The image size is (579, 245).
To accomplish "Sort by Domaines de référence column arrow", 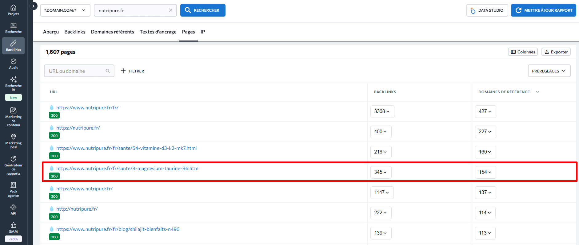I will point(537,92).
